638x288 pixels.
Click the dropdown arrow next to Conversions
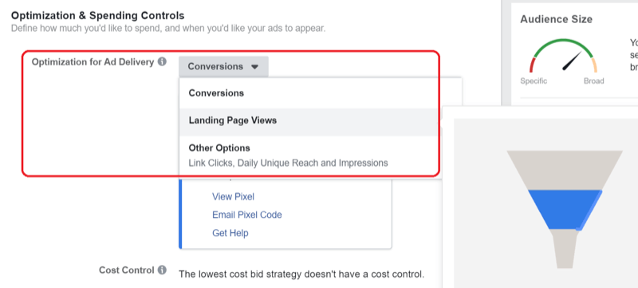point(254,67)
